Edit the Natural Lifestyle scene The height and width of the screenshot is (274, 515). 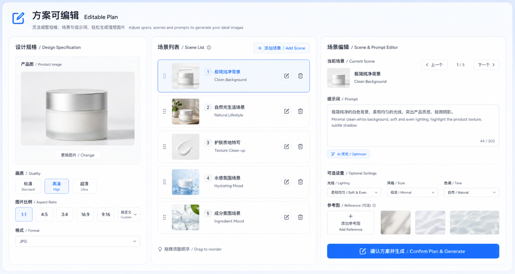(x=286, y=111)
